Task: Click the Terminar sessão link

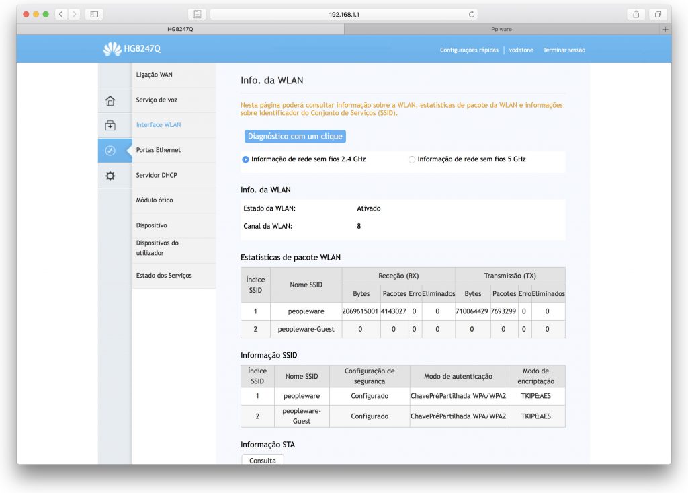Action: point(564,50)
